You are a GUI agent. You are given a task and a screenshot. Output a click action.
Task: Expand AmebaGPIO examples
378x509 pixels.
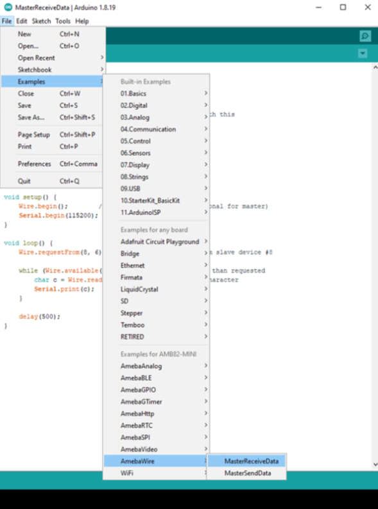(157, 390)
